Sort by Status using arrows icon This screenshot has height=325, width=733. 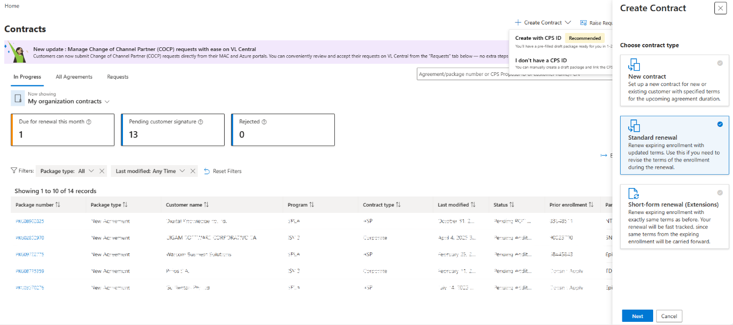click(512, 204)
